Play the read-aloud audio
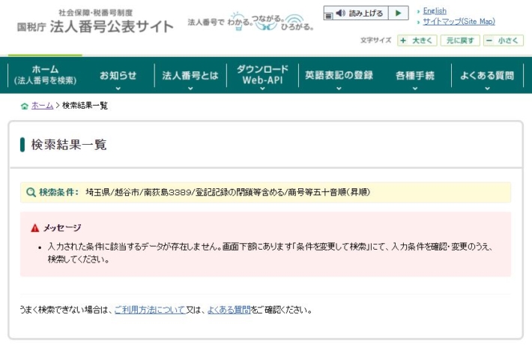Screen dimensions: 532x345 (399, 13)
